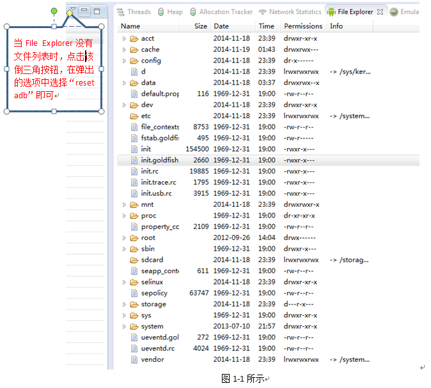Sort by the Name column header
431x388 pixels.
click(x=149, y=26)
